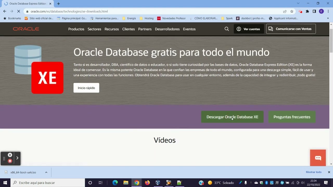Click Mostrar todo in downloads bar
This screenshot has width=333, height=187.
314,172
